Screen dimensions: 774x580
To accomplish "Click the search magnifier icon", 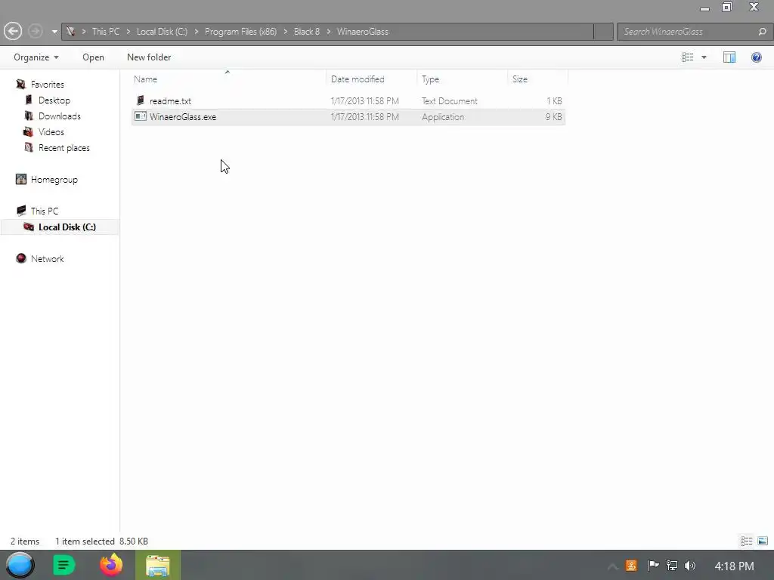I will [762, 32].
